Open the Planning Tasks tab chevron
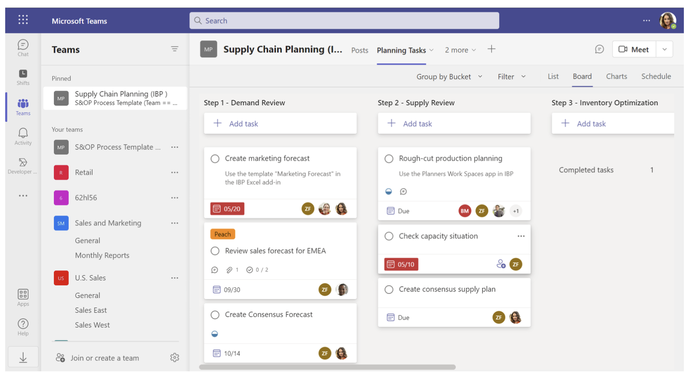 tap(431, 50)
